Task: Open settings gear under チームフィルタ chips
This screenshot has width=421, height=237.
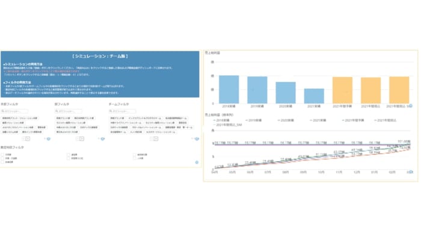Action: (197, 139)
